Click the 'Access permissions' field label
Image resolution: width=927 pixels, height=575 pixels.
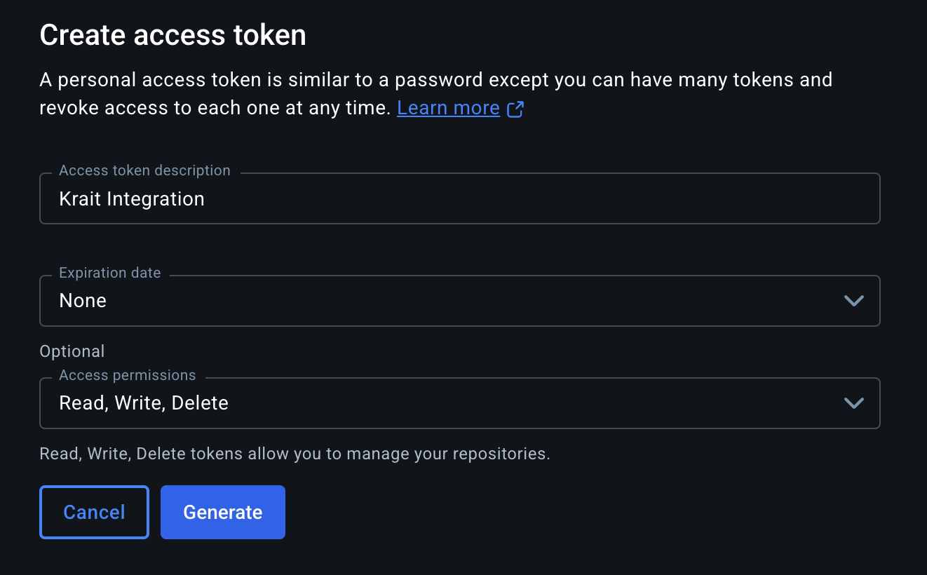128,375
